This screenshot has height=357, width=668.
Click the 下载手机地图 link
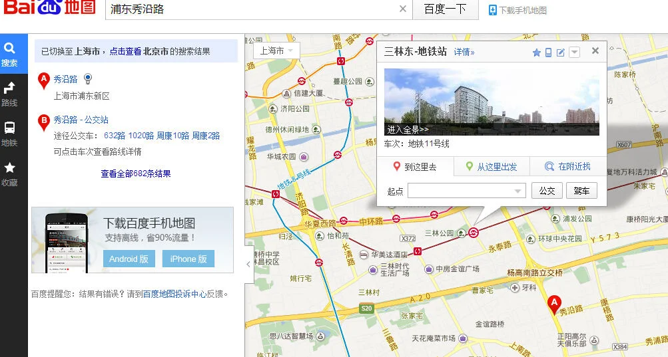pyautogui.click(x=517, y=10)
